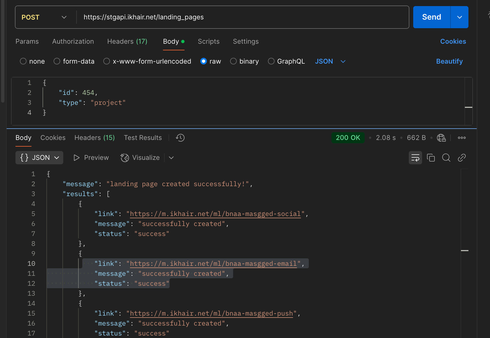The width and height of the screenshot is (490, 338).
Task: Select the none body type radio
Action: (23, 61)
